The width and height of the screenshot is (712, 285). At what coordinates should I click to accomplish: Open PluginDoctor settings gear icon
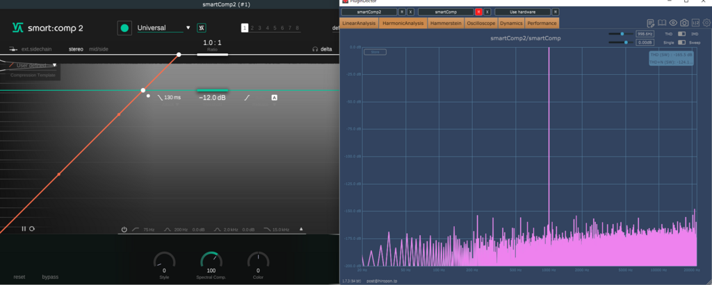[x=706, y=23]
